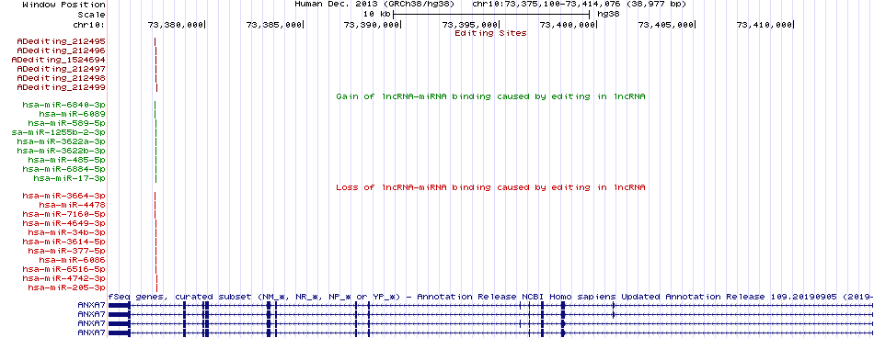The height and width of the screenshot is (338, 874).
Task: Open the ADediting_212499 editing site label
Action: click(x=62, y=87)
